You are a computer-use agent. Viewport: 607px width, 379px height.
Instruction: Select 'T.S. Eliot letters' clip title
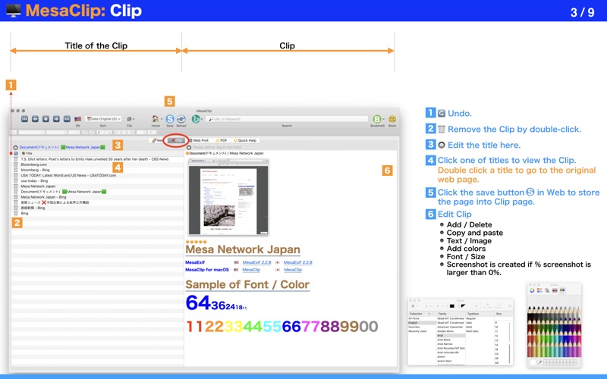(95, 159)
